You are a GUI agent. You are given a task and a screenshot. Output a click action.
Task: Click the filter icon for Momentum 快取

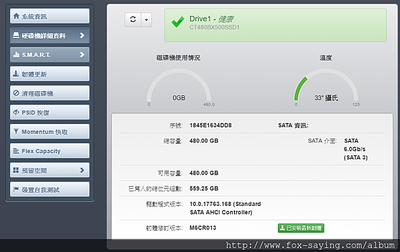click(16, 131)
